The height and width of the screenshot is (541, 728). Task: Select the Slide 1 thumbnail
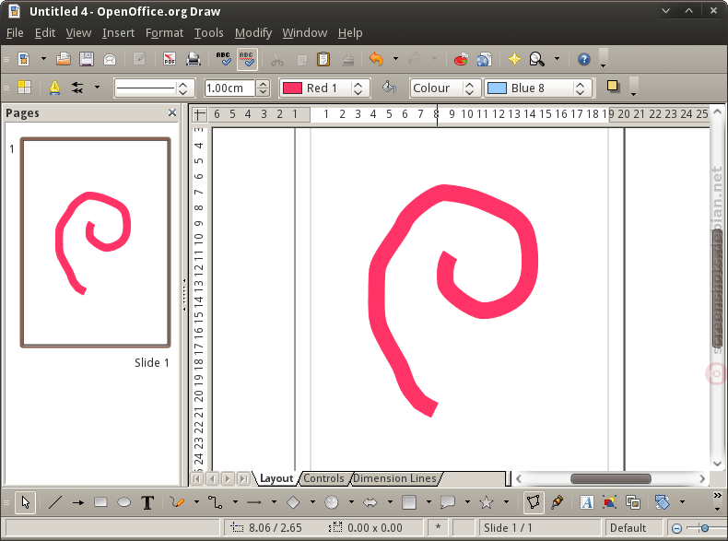[95, 242]
